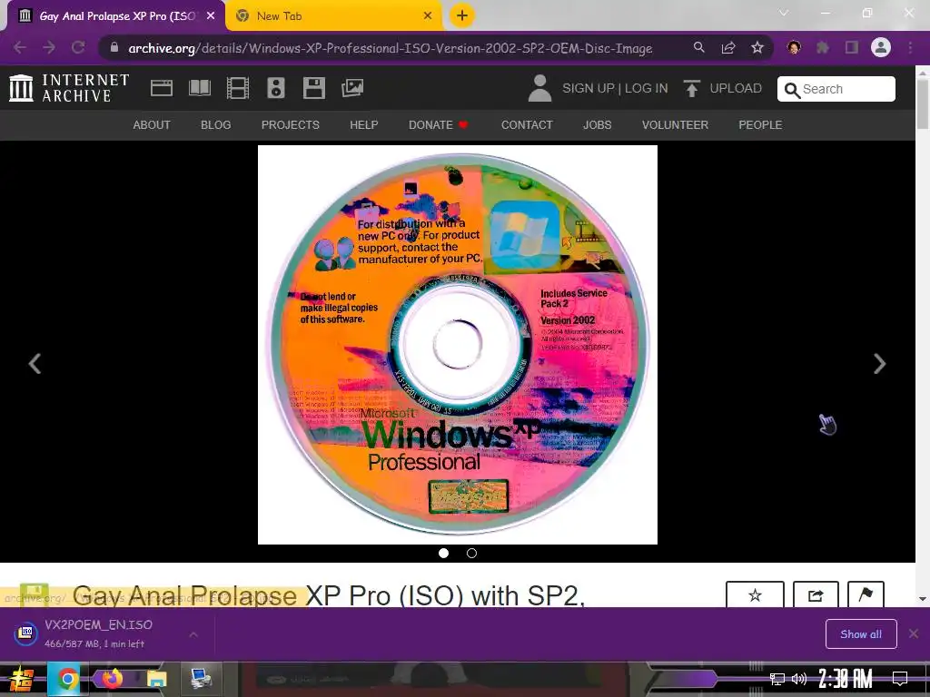Click the Windows XP disc image
Viewport: 930px width, 697px height.
(x=458, y=344)
